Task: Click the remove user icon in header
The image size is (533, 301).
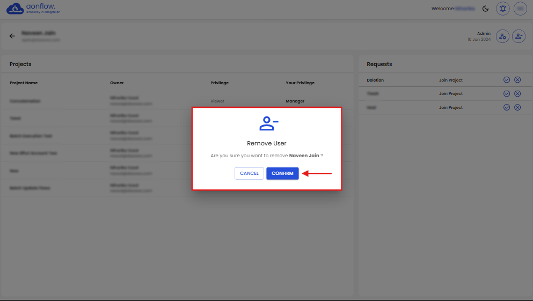Action: point(519,36)
